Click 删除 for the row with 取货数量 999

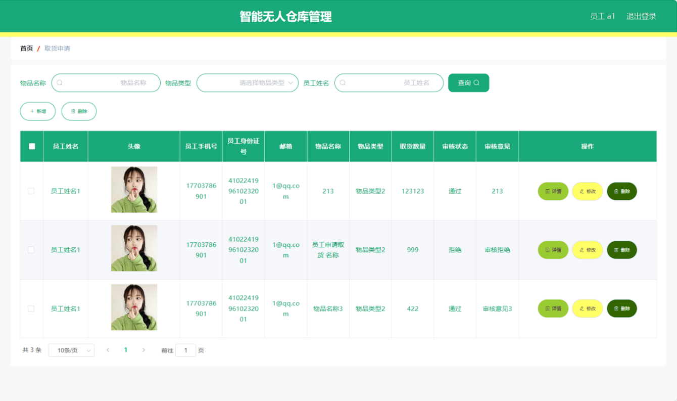click(x=622, y=250)
